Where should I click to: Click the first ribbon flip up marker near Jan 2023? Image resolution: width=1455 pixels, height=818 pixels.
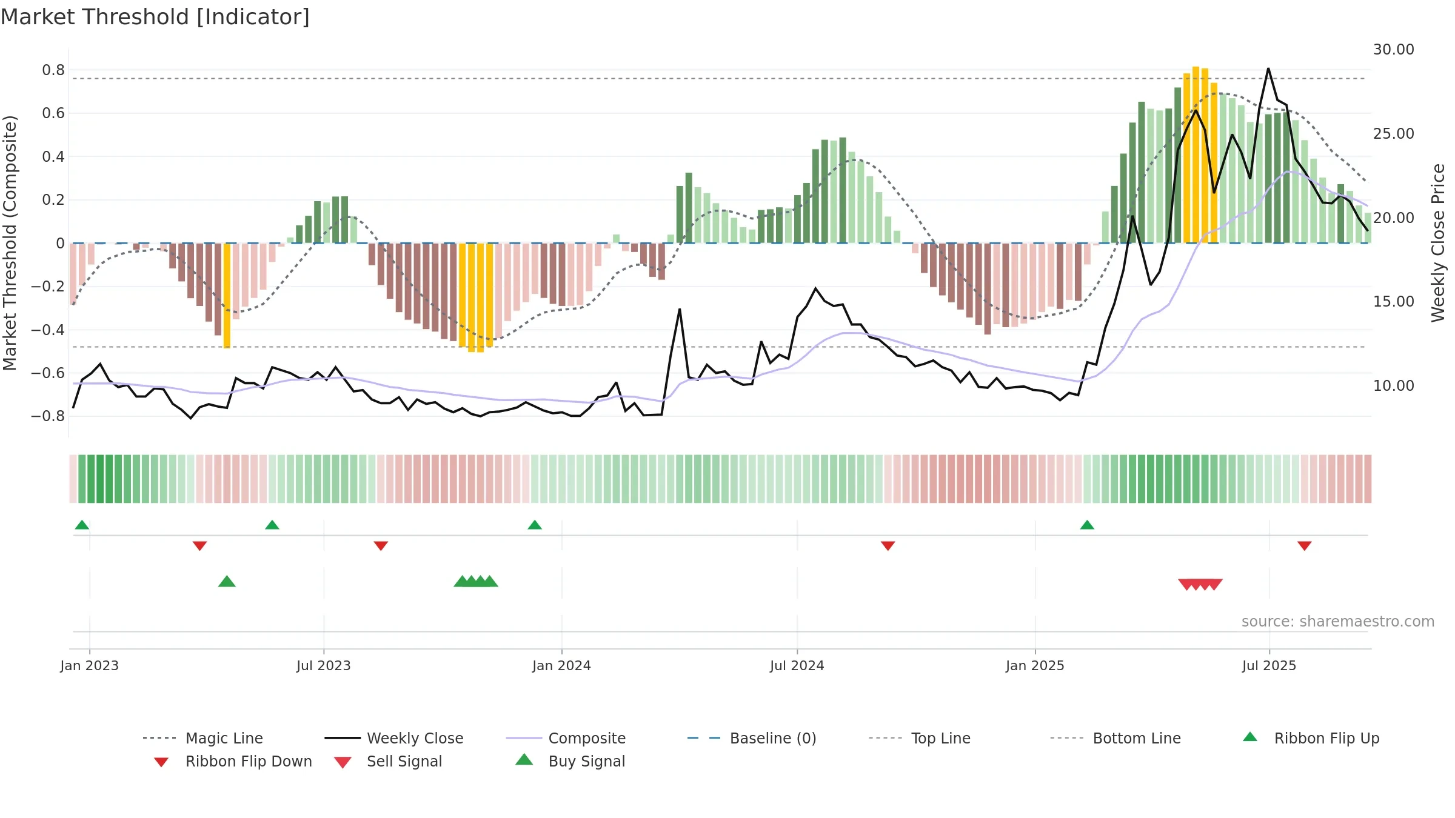[x=82, y=525]
